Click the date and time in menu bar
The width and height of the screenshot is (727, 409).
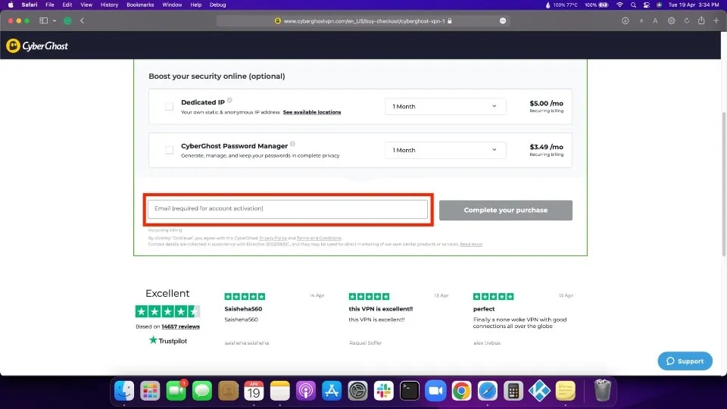(x=694, y=5)
